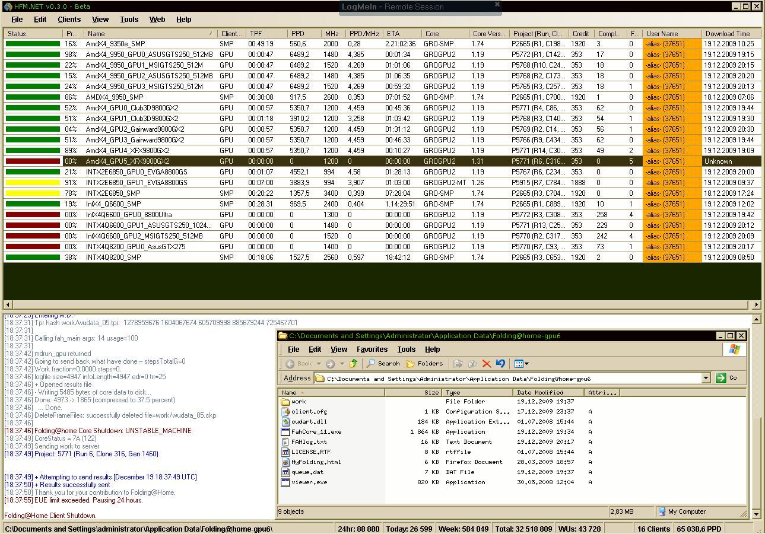This screenshot has height=534, width=765.
Task: Open Search in the Explorer toolbar
Action: [x=383, y=364]
